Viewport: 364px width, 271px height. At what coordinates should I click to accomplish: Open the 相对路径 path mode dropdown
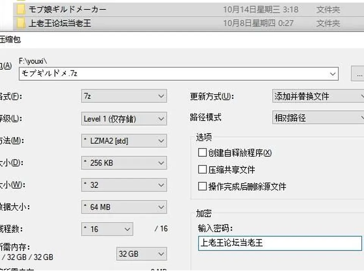[318, 117]
